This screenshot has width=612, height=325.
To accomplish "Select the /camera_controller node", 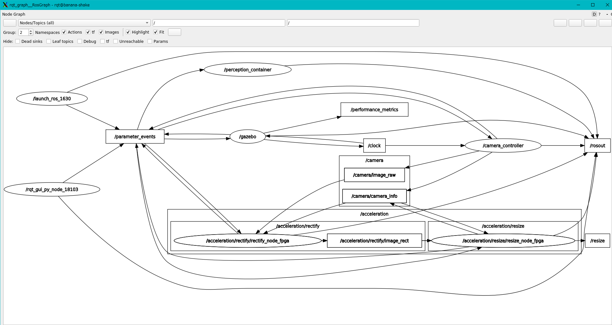I will pos(503,145).
